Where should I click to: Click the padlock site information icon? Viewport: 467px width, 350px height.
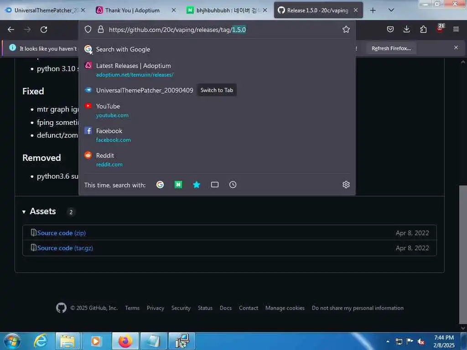(x=101, y=29)
